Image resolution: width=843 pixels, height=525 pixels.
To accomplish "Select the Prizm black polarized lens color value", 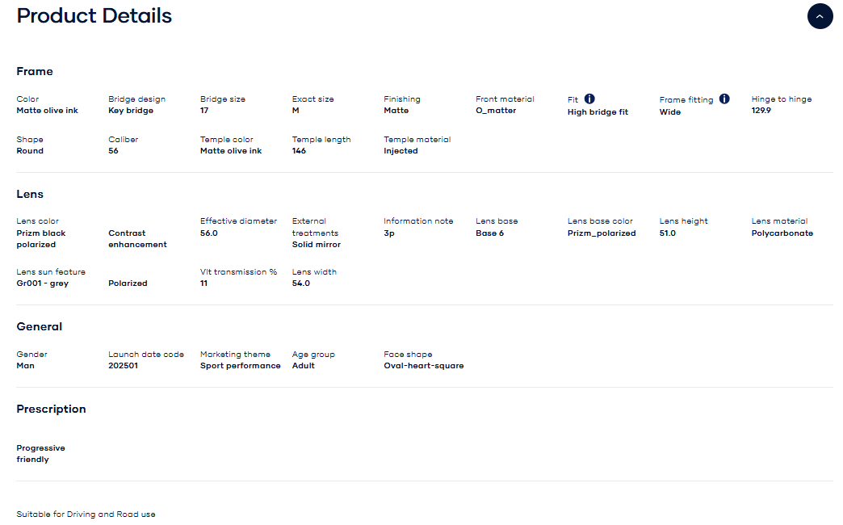I will pyautogui.click(x=41, y=238).
